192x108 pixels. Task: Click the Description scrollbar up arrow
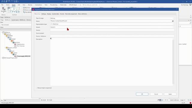point(173,39)
